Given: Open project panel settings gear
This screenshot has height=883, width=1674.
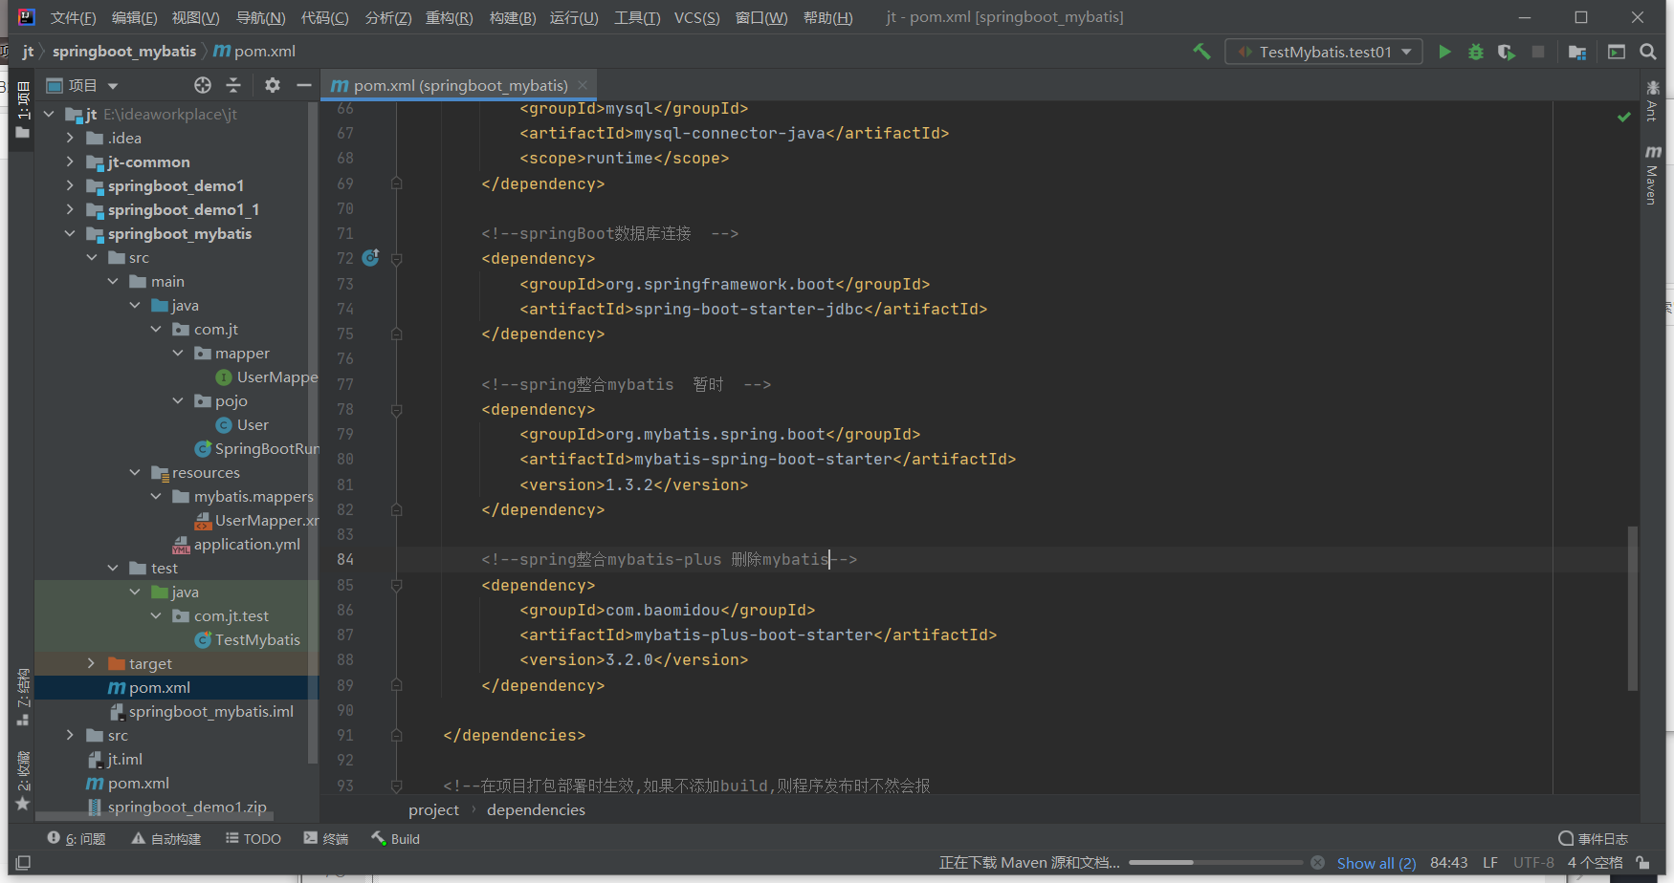Looking at the screenshot, I should coord(273,85).
